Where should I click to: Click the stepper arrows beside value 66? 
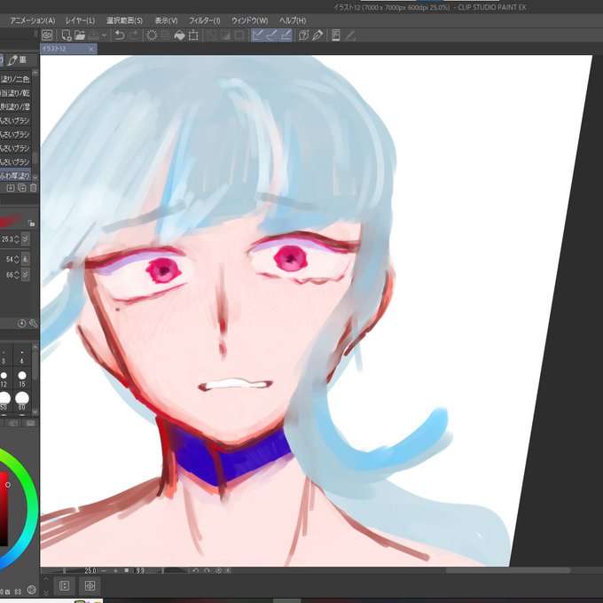(x=17, y=275)
